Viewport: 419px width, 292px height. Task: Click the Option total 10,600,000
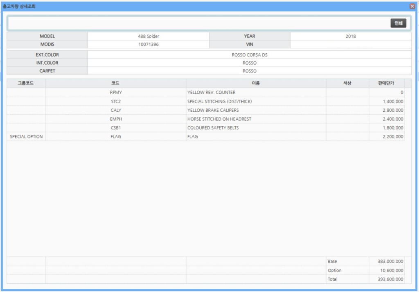pyautogui.click(x=392, y=270)
